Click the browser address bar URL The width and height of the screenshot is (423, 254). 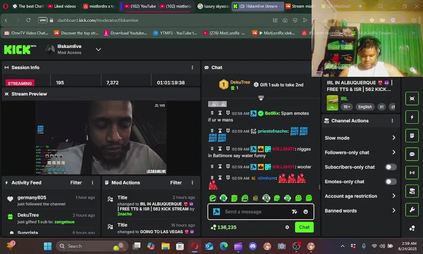click(x=98, y=20)
